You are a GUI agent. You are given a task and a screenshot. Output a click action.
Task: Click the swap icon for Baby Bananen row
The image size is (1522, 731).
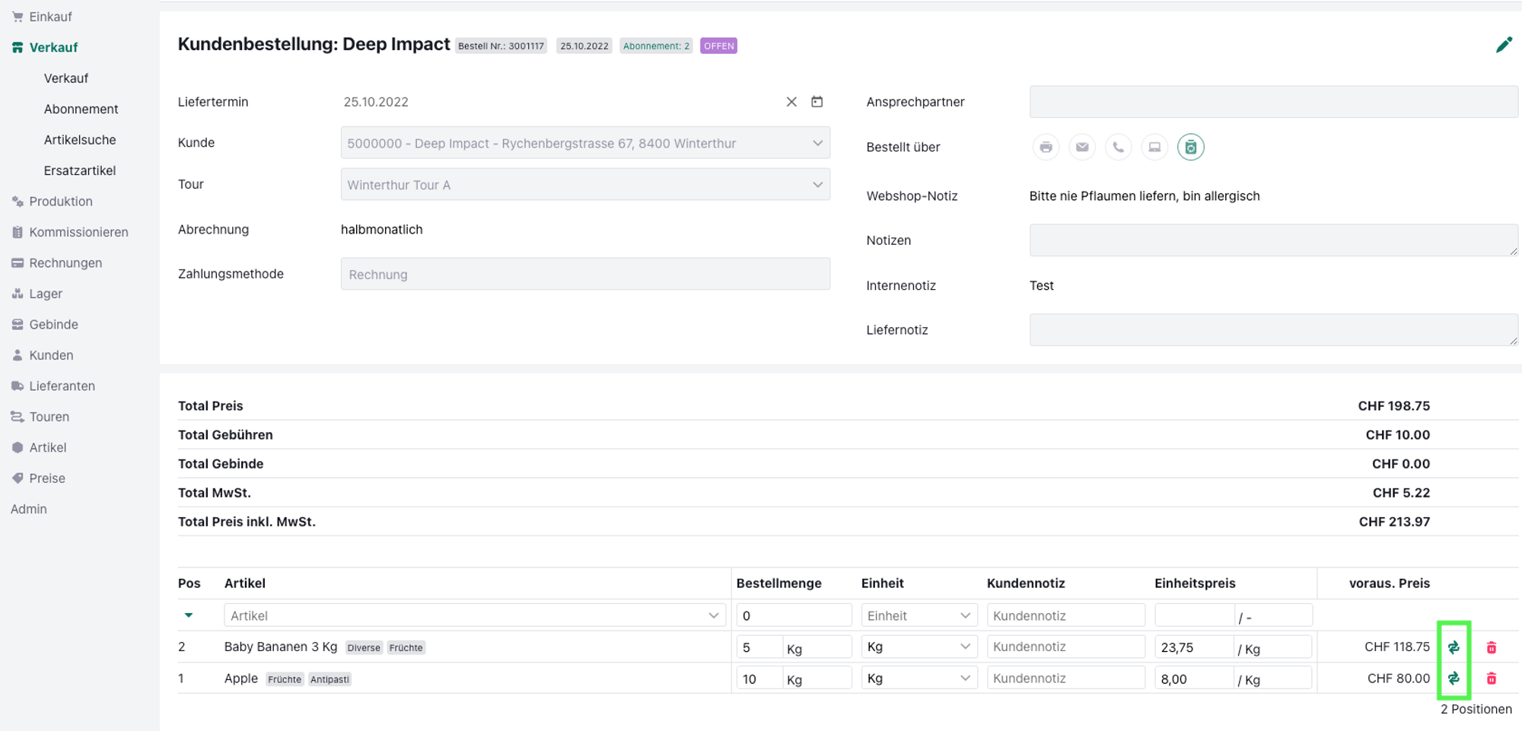click(1454, 647)
